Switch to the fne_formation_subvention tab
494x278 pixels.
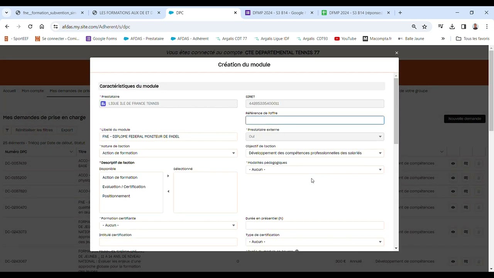pyautogui.click(x=49, y=13)
